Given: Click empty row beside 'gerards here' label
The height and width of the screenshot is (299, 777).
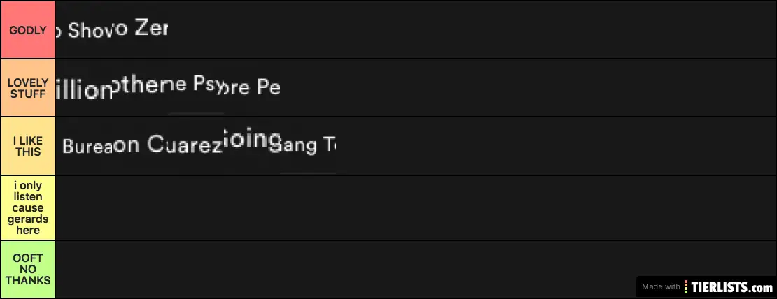Looking at the screenshot, I should tap(413, 207).
